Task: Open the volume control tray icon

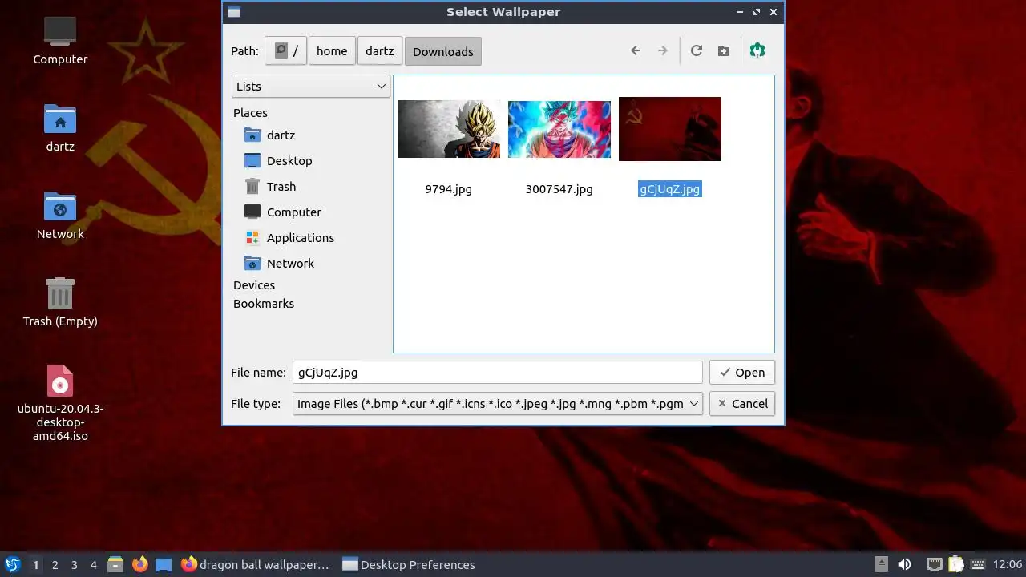Action: point(904,564)
